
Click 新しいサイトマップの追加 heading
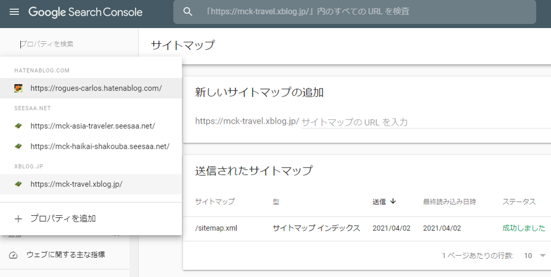click(259, 93)
